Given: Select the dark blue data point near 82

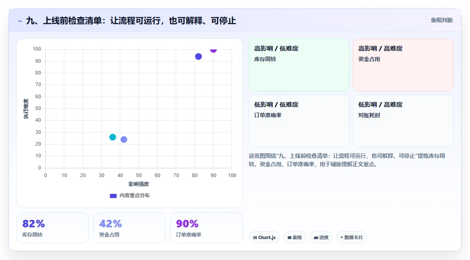Looking at the screenshot, I should pos(198,57).
